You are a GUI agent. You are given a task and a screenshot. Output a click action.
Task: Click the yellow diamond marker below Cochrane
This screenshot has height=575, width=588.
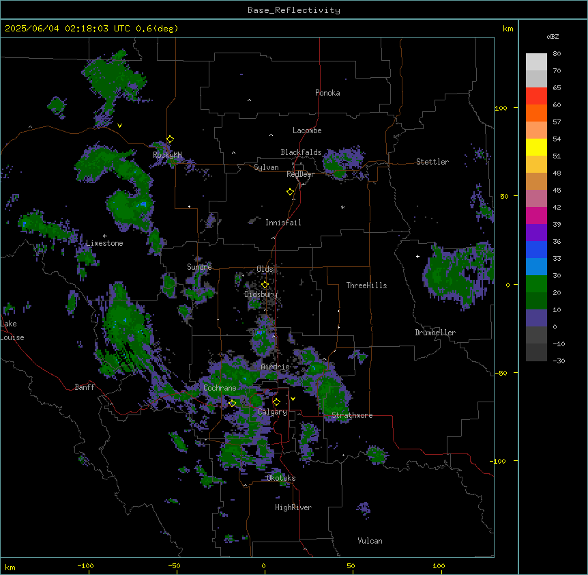232,403
